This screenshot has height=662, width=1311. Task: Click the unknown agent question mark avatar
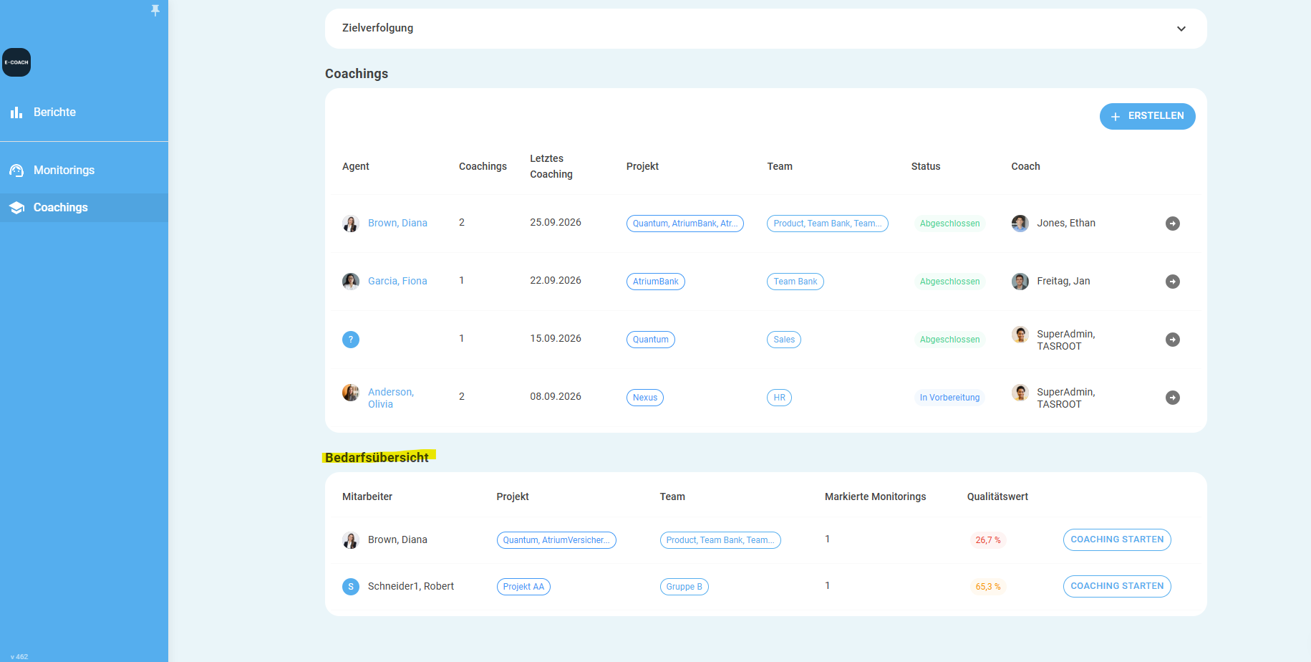351,340
